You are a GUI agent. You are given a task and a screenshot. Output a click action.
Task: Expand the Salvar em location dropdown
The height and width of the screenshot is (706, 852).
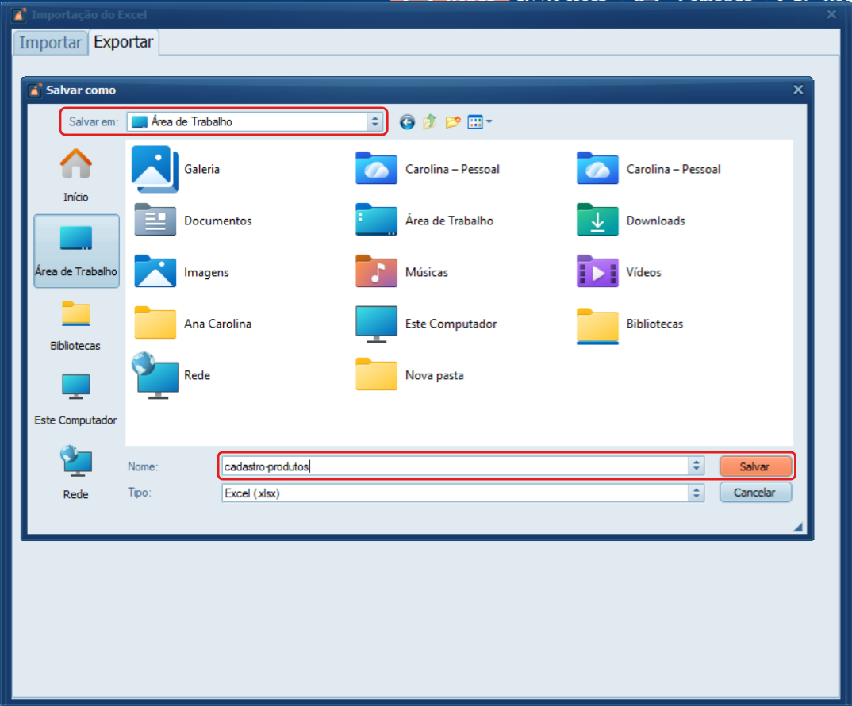tap(374, 122)
